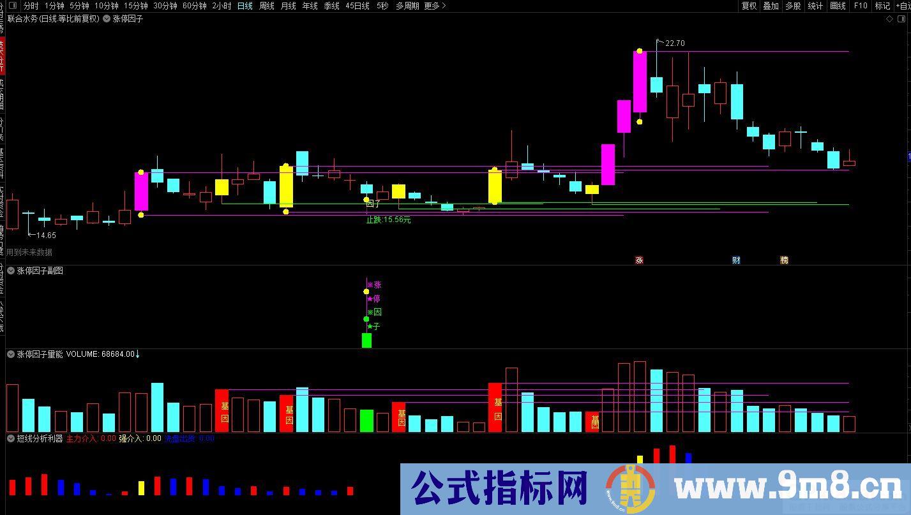Select the 2小时 period
Image resolution: width=911 pixels, height=515 pixels.
(222, 6)
